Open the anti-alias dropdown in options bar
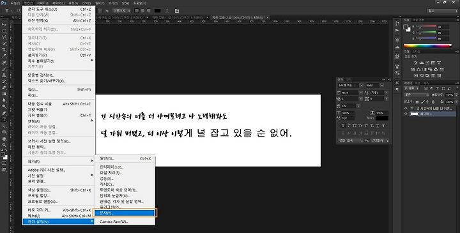 [122, 11]
